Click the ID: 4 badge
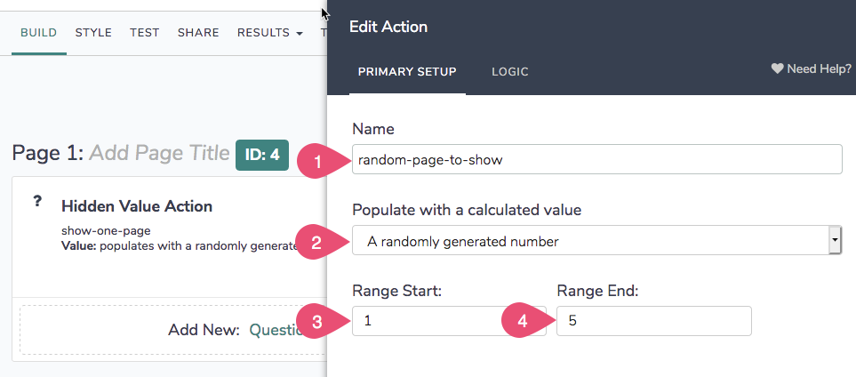Image resolution: width=856 pixels, height=377 pixels. (262, 155)
